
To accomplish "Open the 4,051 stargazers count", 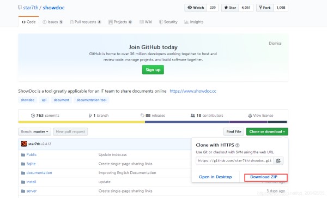I will (246, 8).
